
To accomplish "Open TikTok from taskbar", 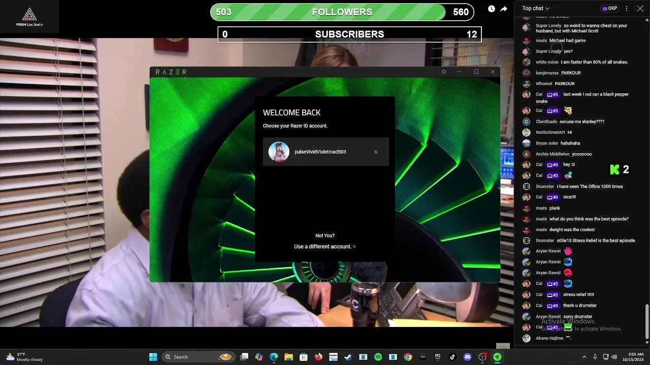I will click(452, 357).
